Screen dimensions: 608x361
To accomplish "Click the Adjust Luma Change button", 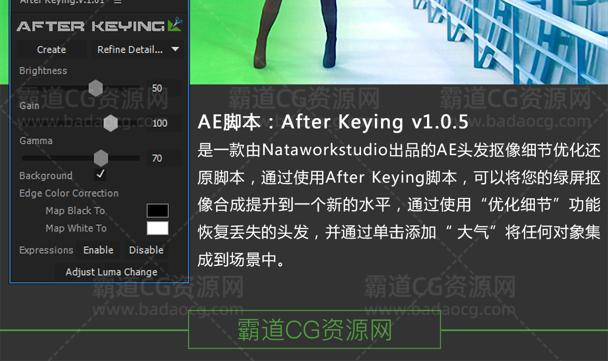I will pos(111,272).
